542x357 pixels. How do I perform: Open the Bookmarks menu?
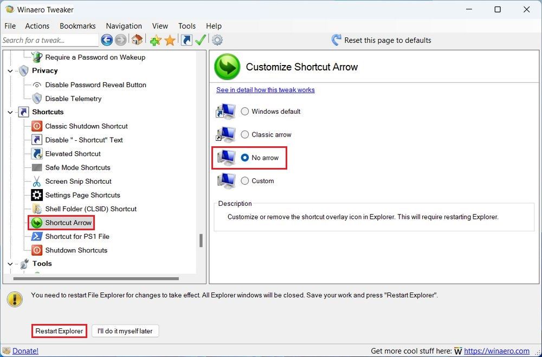(78, 26)
